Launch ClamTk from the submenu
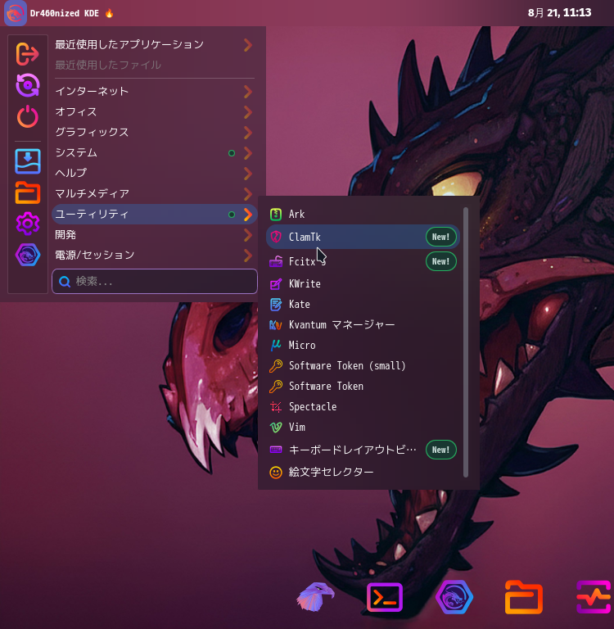 click(x=363, y=237)
